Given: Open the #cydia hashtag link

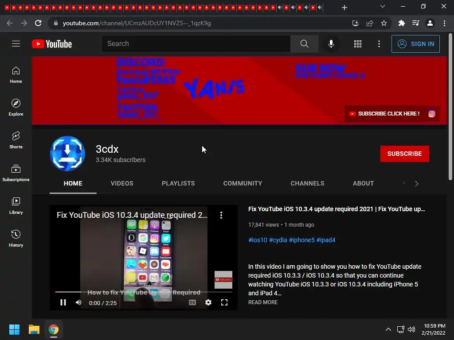Looking at the screenshot, I should [x=278, y=240].
